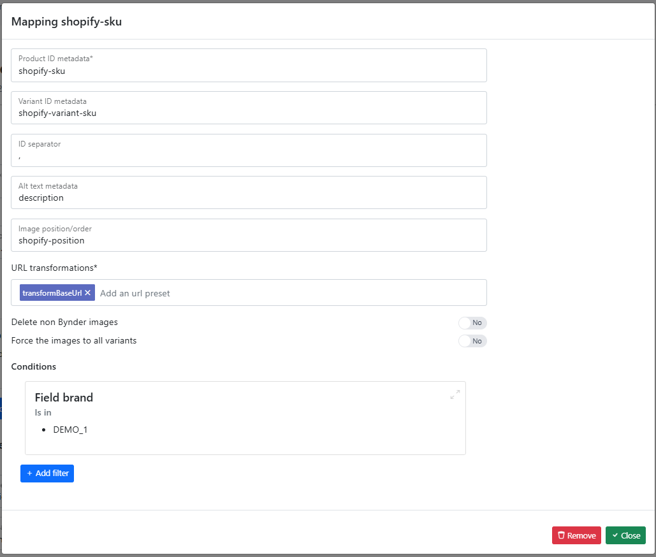Click the trash icon on the Remove button
This screenshot has width=656, height=557.
pyautogui.click(x=561, y=535)
